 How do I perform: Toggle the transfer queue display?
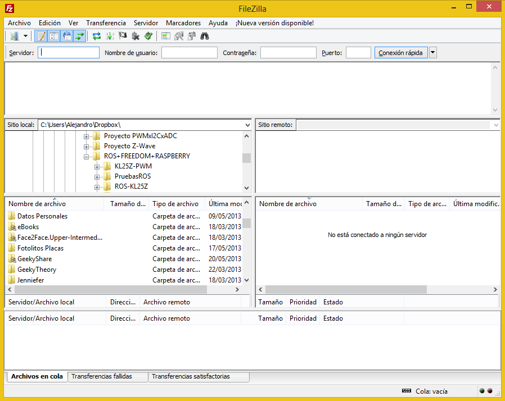click(79, 36)
